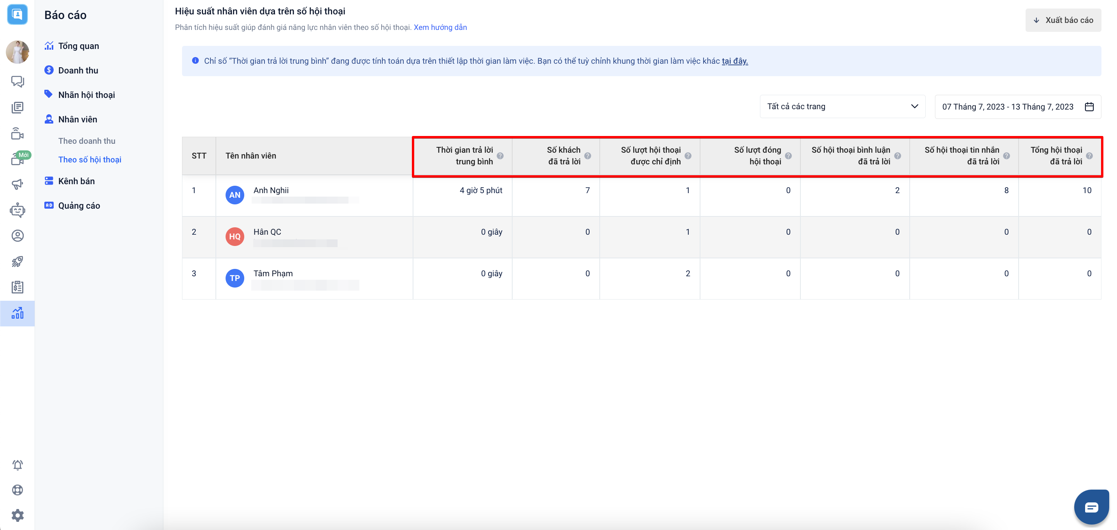
Task: Open the calendar icon in date range
Action: (x=1089, y=106)
